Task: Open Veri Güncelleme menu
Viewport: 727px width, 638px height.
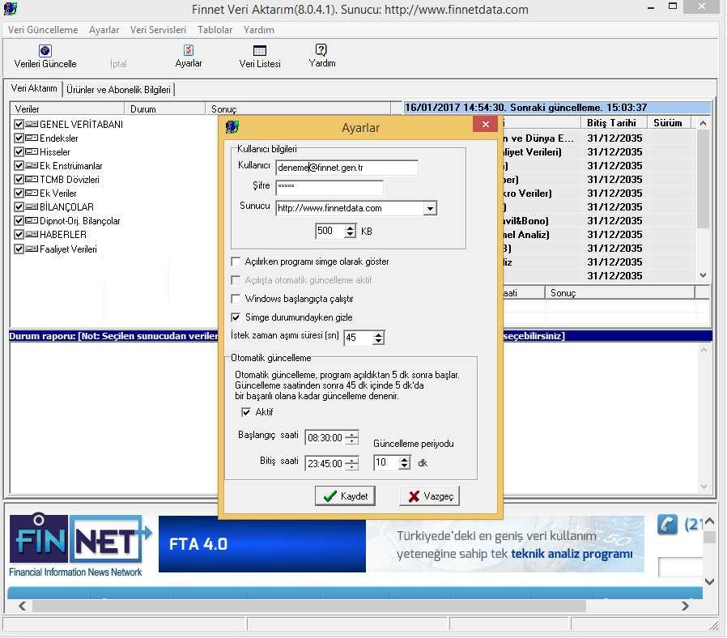Action: click(x=43, y=30)
